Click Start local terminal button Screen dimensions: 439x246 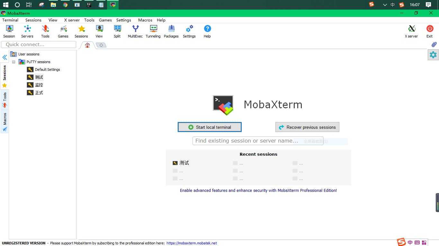(x=210, y=127)
